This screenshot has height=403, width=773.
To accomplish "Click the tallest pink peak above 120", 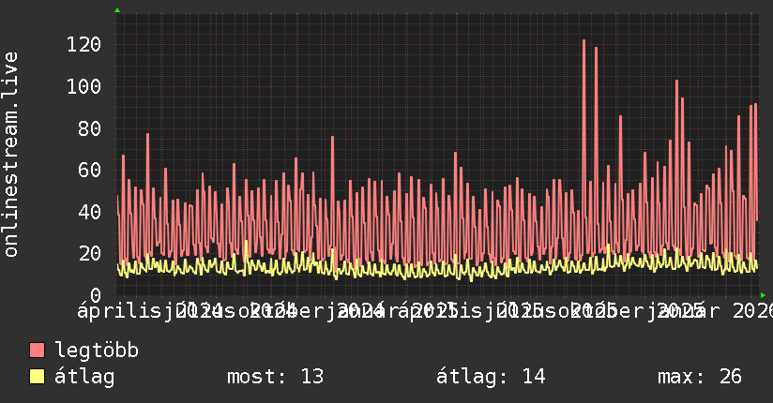I will [584, 41].
